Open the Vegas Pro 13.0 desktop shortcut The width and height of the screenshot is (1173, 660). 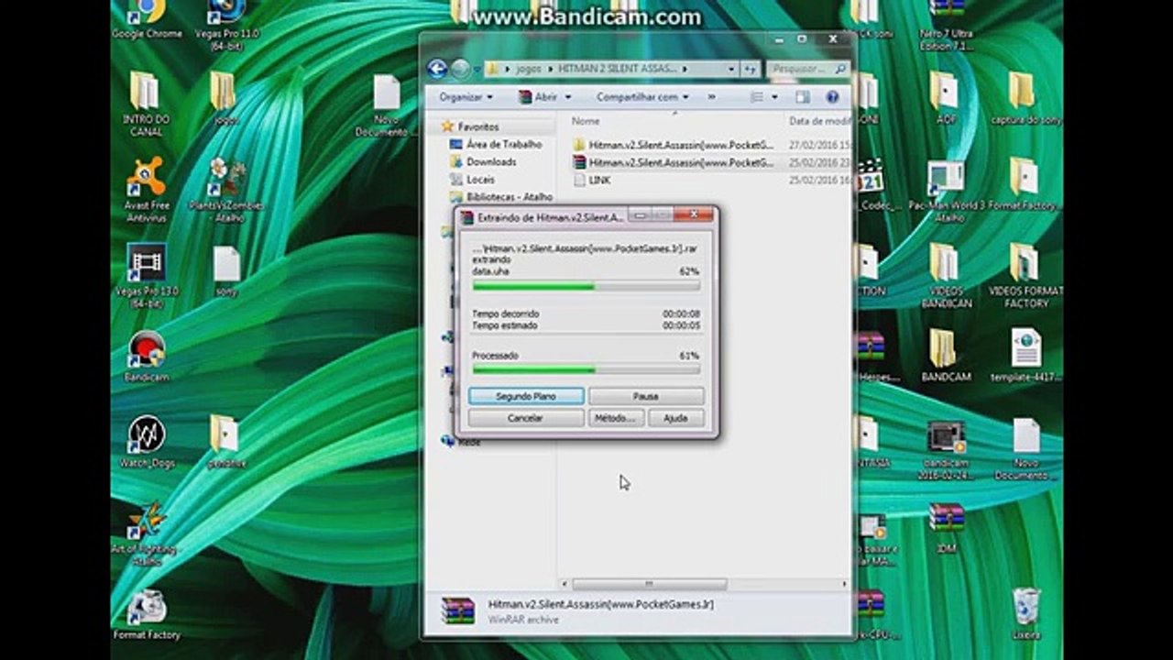[x=147, y=275]
